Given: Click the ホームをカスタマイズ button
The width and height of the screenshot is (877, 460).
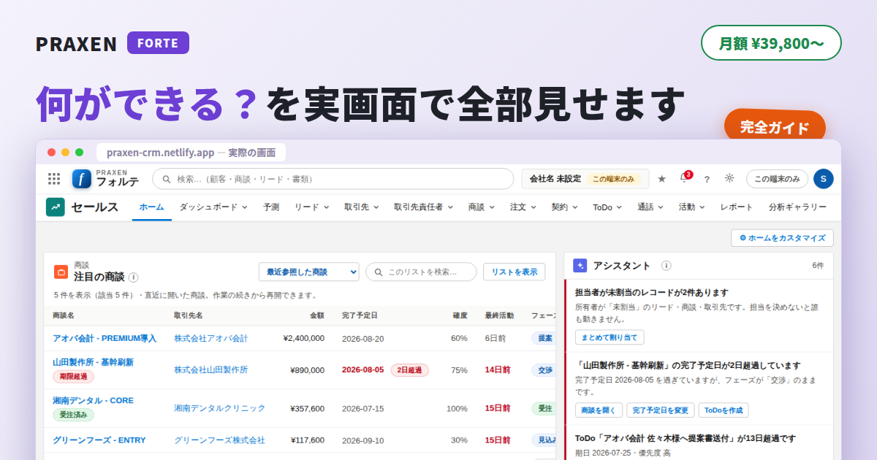Looking at the screenshot, I should point(782,238).
